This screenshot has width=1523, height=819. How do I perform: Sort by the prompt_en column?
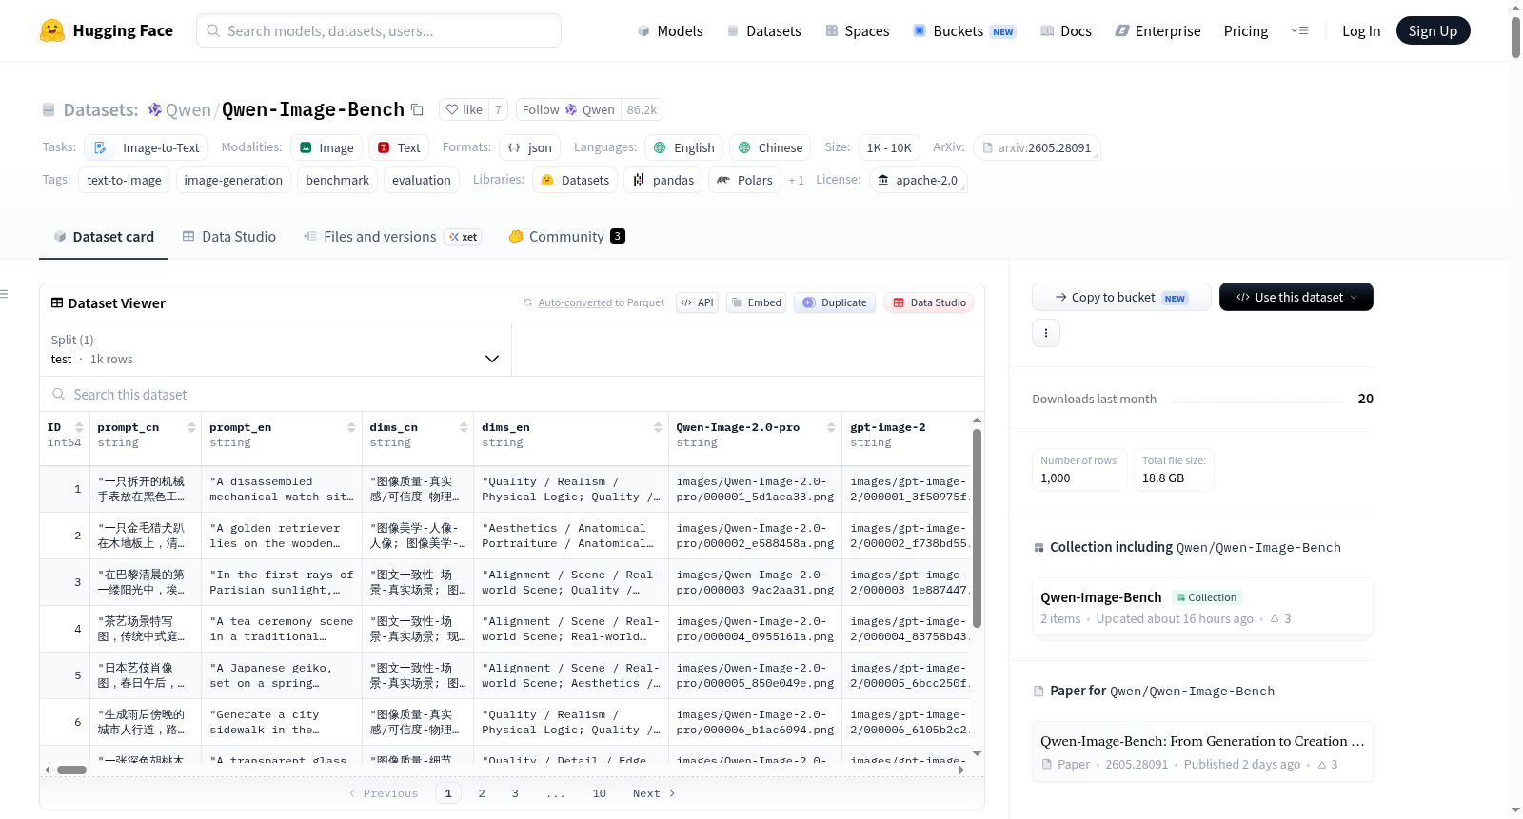tap(351, 427)
